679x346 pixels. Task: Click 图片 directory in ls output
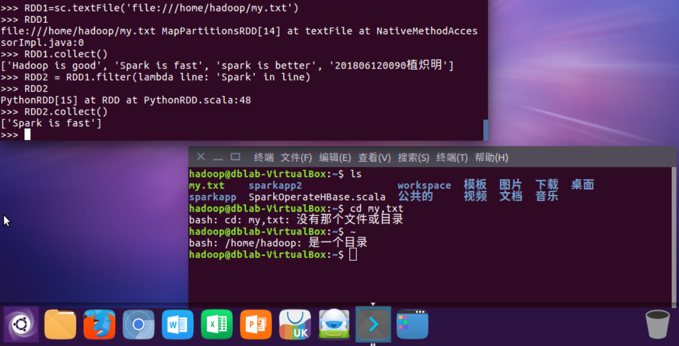(511, 185)
